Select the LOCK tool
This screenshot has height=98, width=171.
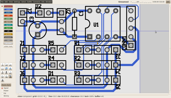pos(2,80)
